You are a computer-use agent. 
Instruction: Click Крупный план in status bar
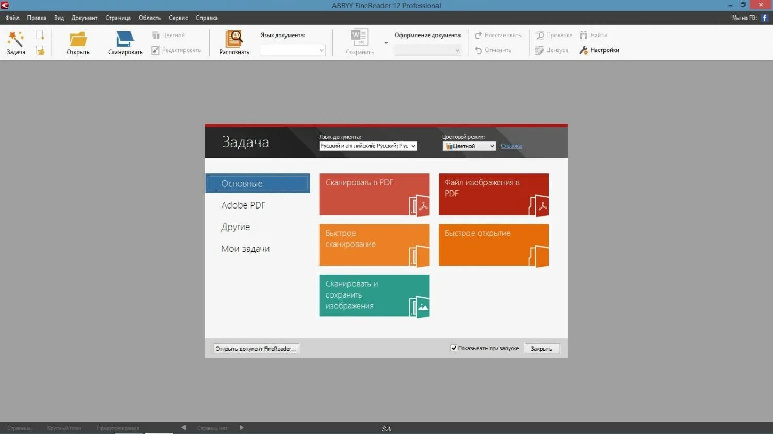(x=64, y=428)
